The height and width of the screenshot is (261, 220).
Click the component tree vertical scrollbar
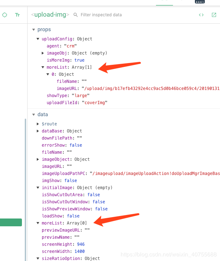[x=25, y=190]
